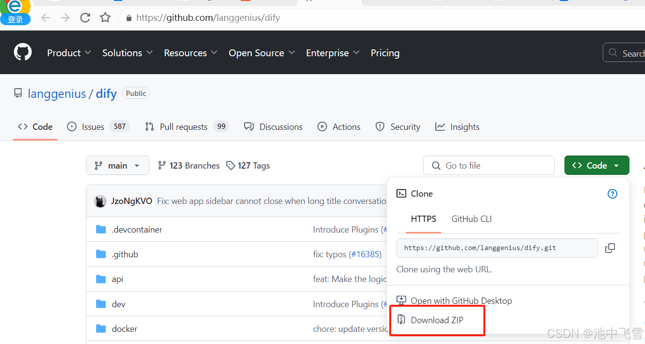The height and width of the screenshot is (344, 645).
Task: Click JzoNgKVO avatar image
Action: (x=100, y=201)
